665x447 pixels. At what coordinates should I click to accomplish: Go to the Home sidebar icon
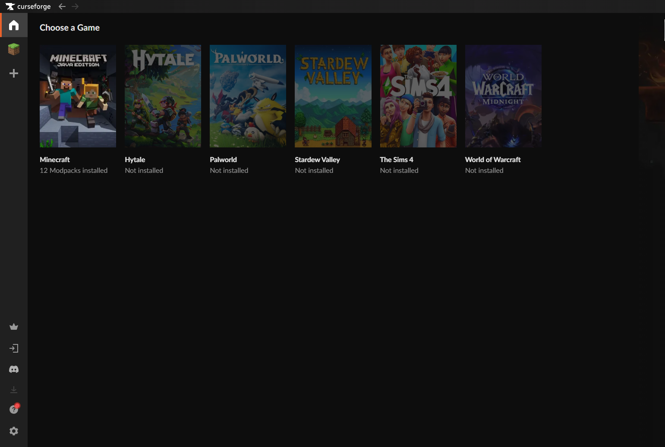point(14,25)
